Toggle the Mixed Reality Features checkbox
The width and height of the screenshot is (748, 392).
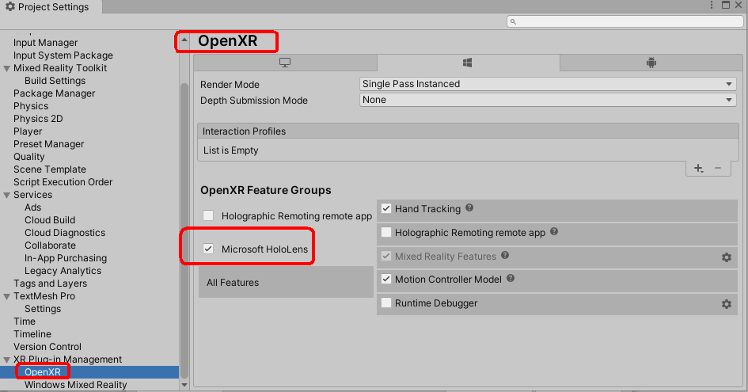pyautogui.click(x=386, y=257)
